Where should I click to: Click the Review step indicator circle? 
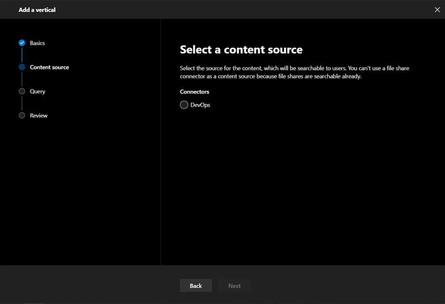pos(22,115)
